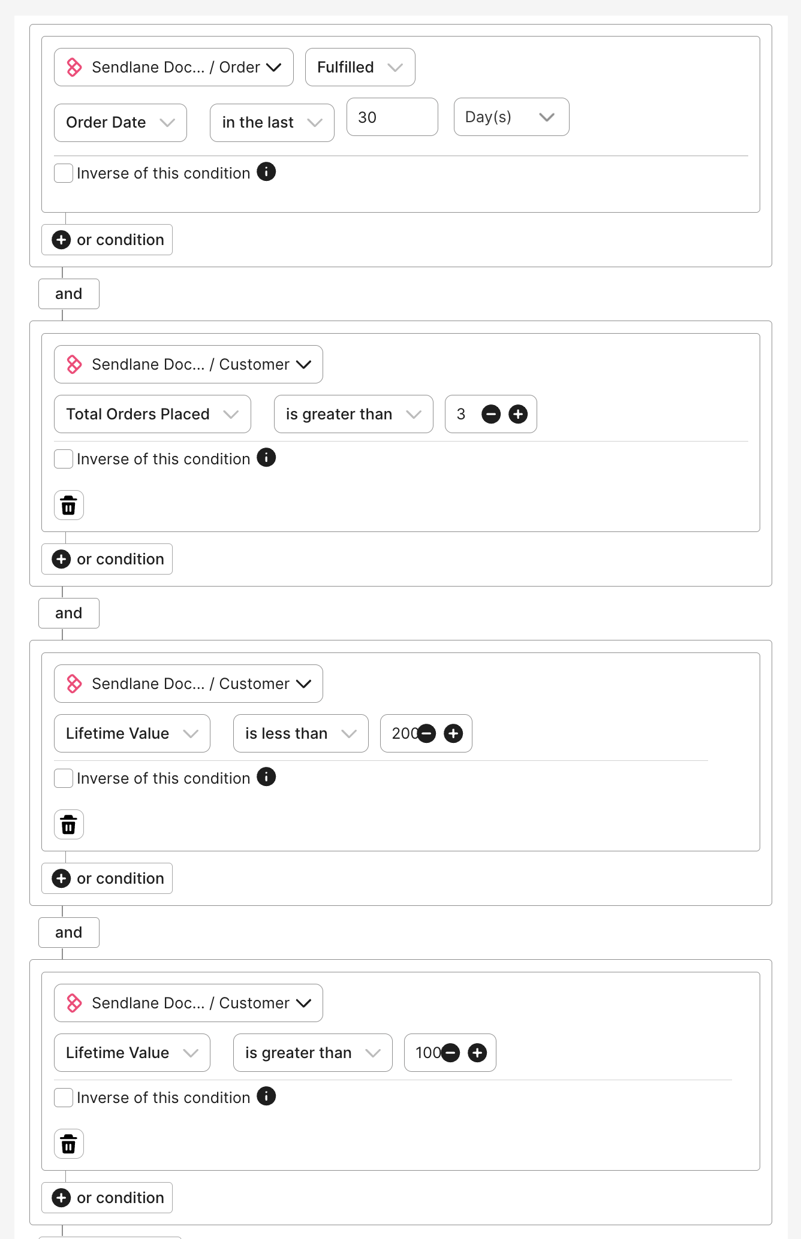Image resolution: width=801 pixels, height=1239 pixels.
Task: Click minus to decrease the value 3
Action: (x=491, y=414)
